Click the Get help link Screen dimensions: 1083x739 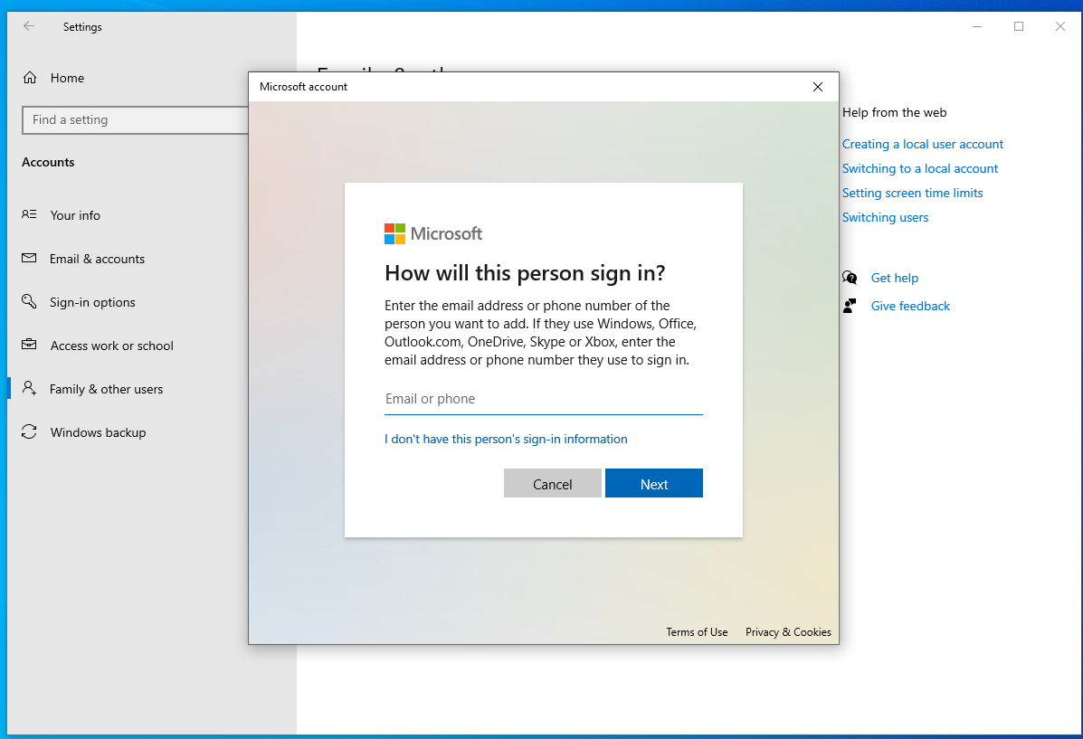point(895,279)
